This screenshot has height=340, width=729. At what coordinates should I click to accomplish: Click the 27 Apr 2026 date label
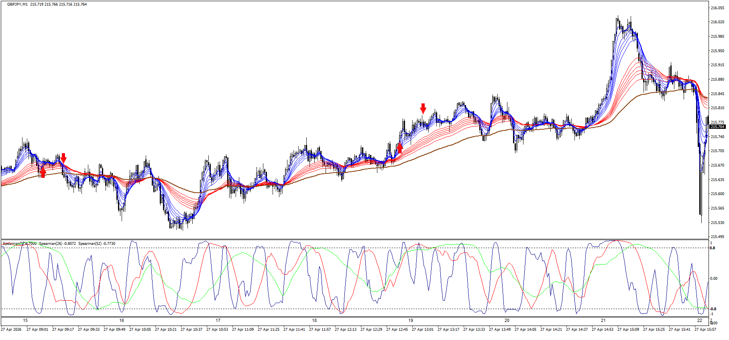(x=11, y=330)
